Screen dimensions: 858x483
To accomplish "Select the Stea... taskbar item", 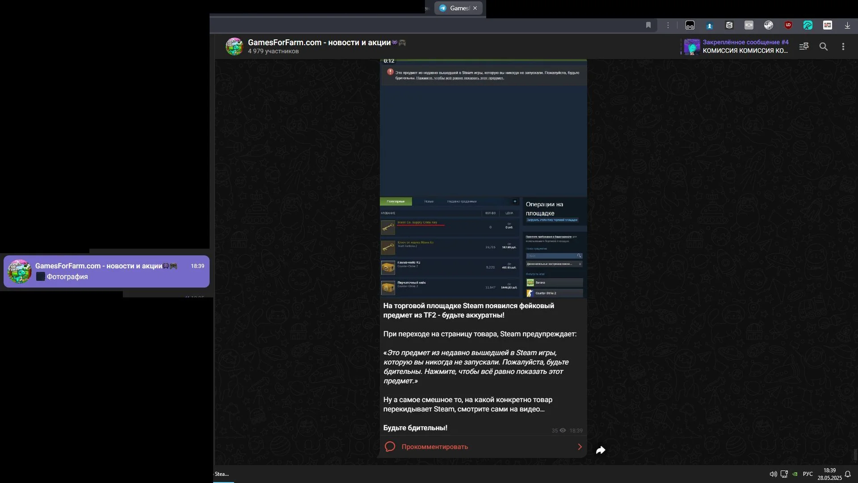I will click(x=223, y=474).
